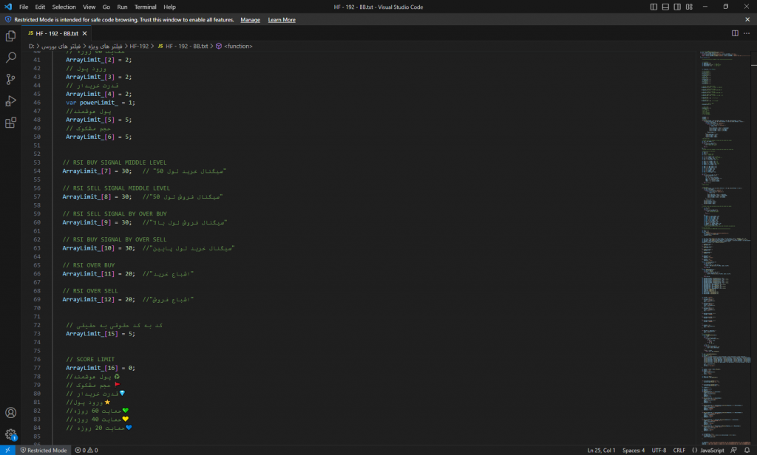Open the Run and Debug view

click(10, 100)
